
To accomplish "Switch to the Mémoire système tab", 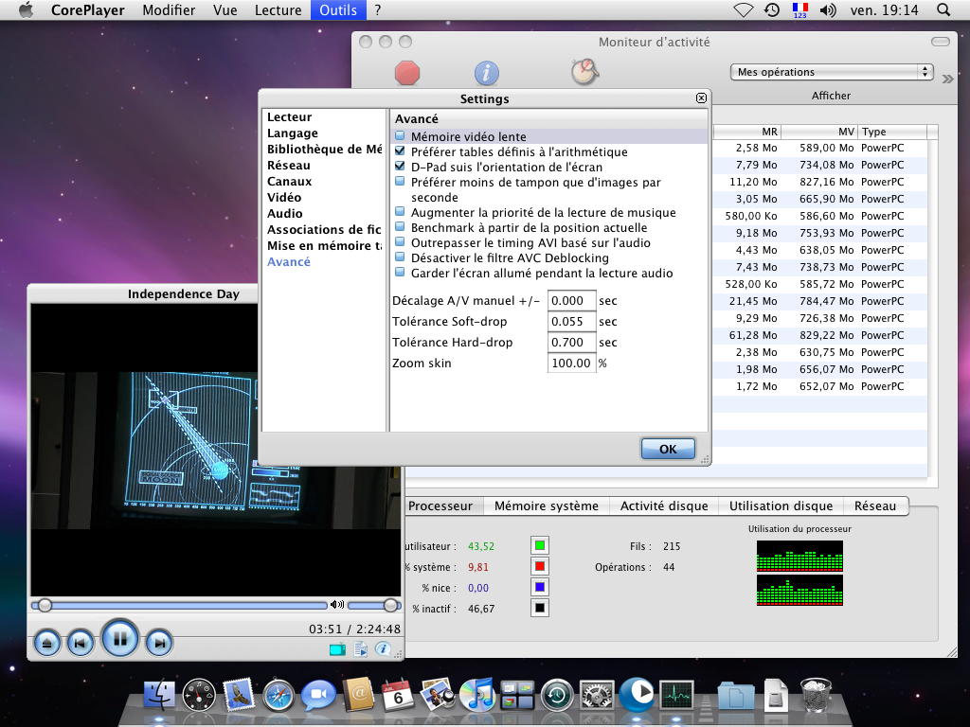I will point(547,505).
